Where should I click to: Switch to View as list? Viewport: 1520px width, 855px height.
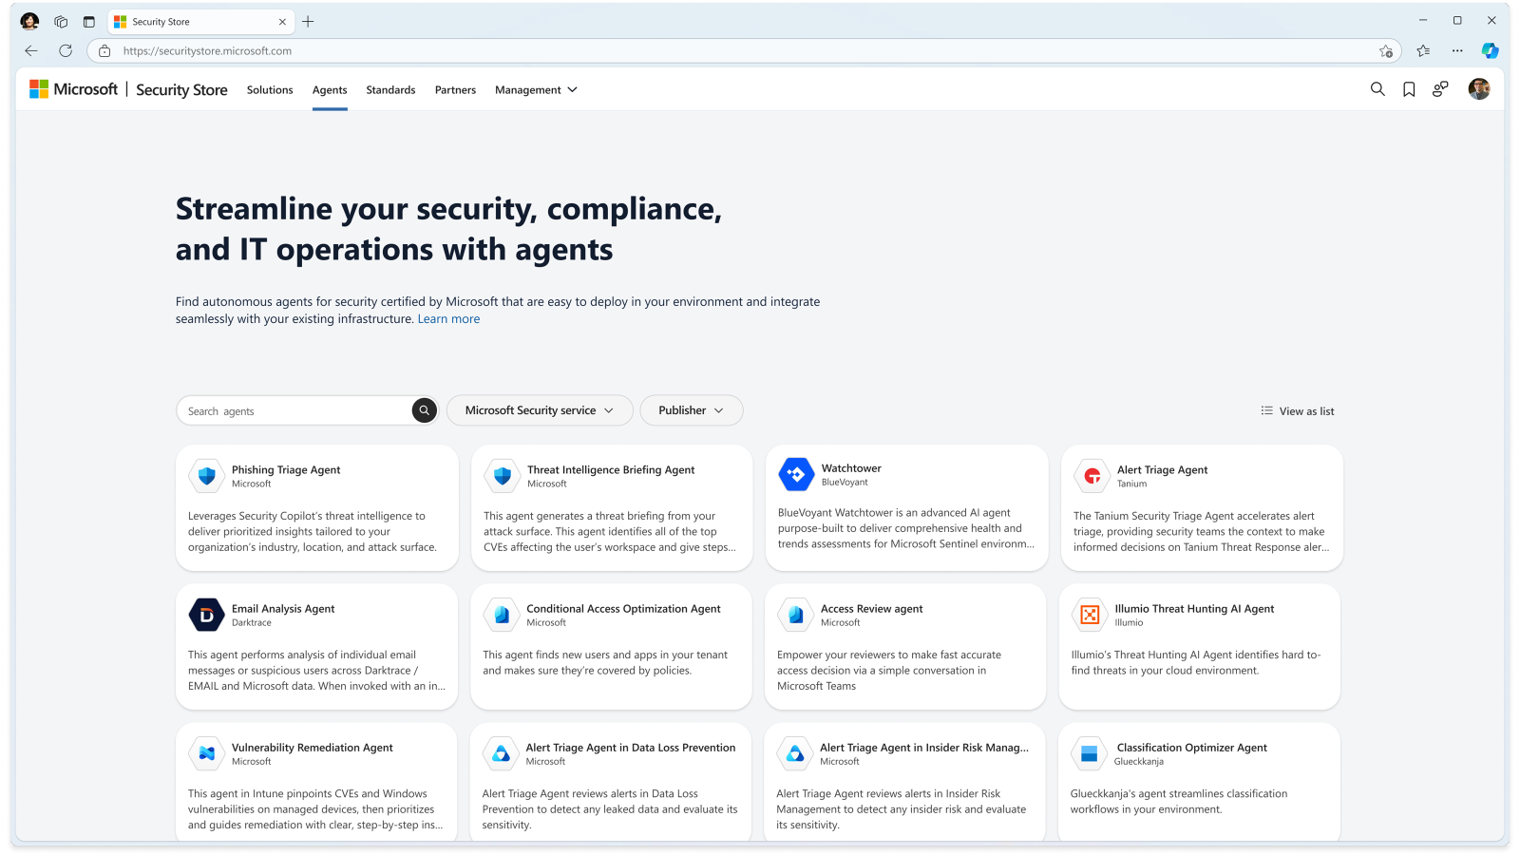pyautogui.click(x=1297, y=410)
